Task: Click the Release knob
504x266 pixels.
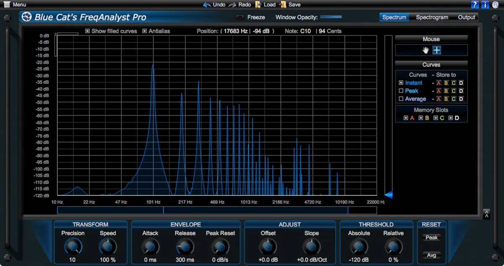Action: [185, 246]
